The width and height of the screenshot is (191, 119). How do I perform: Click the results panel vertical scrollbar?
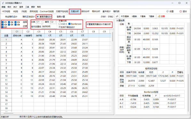point(188,92)
